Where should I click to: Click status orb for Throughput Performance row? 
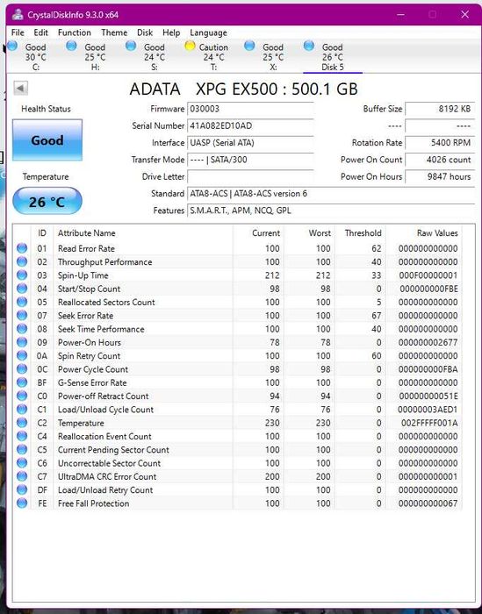(22, 261)
